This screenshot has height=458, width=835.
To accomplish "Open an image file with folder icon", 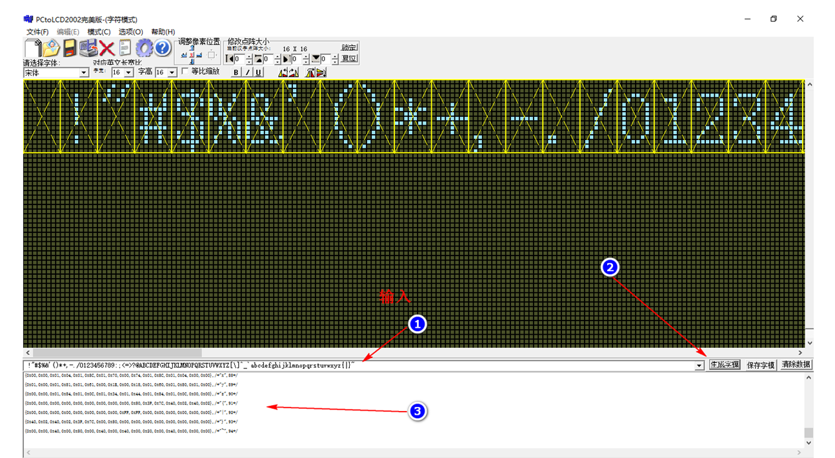I will pyautogui.click(x=52, y=48).
